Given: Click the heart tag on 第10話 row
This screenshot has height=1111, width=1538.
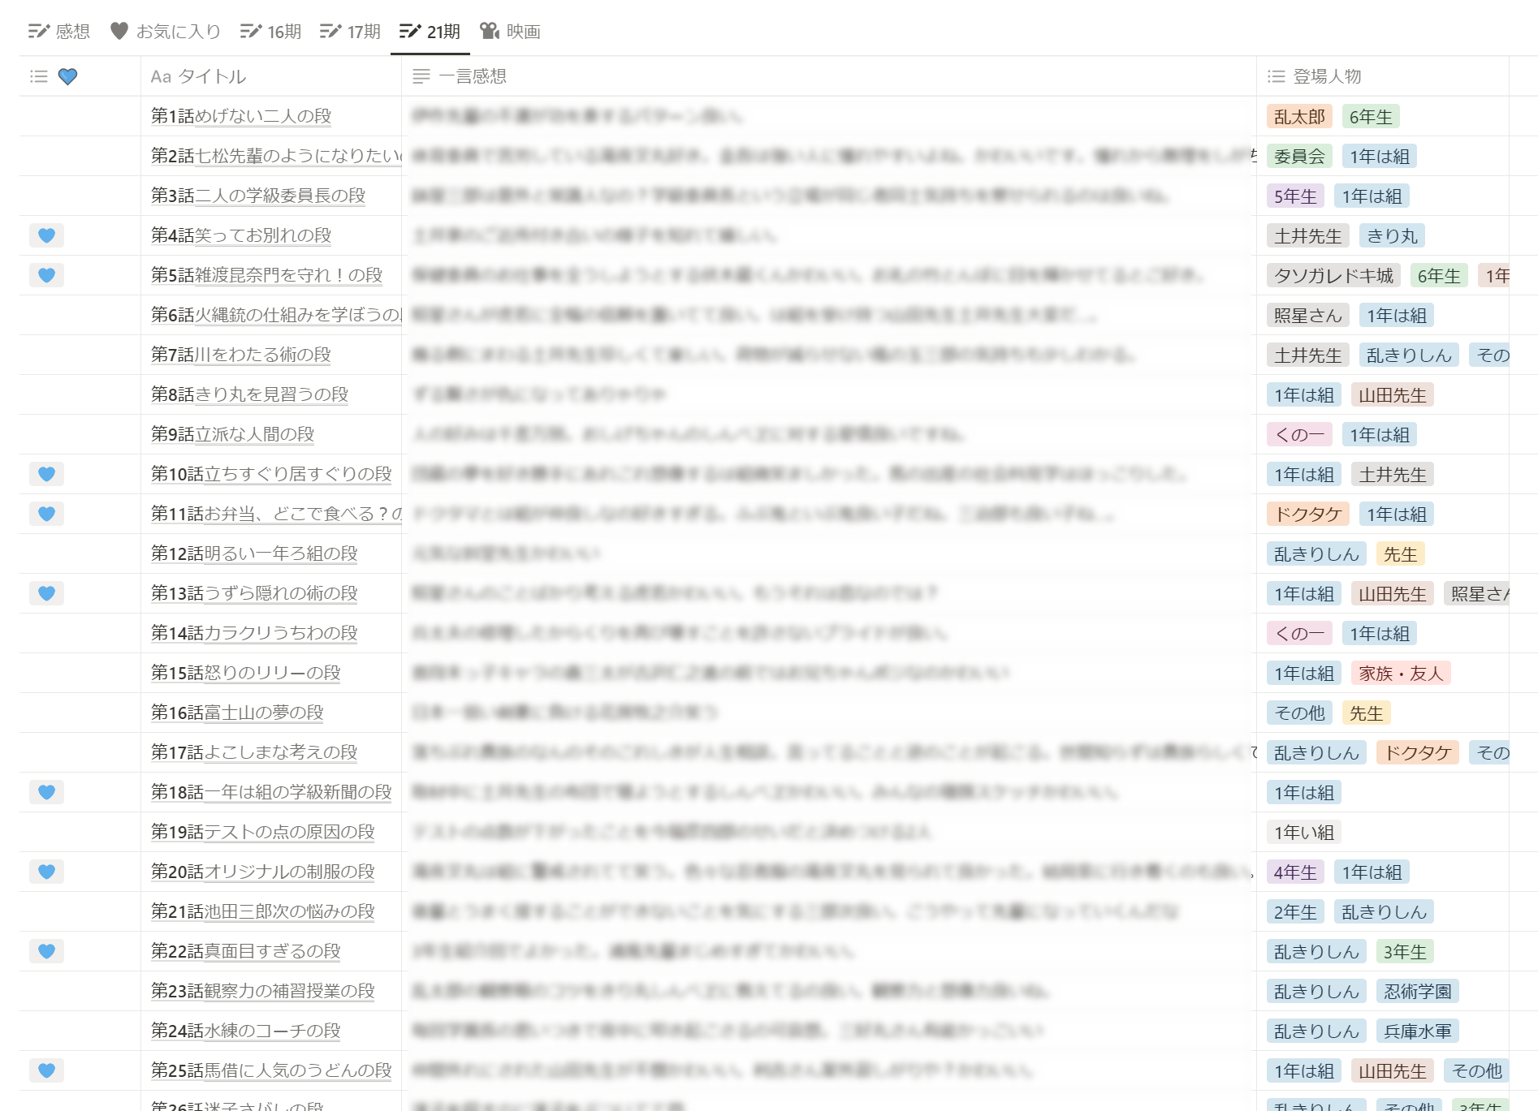Looking at the screenshot, I should (x=46, y=474).
